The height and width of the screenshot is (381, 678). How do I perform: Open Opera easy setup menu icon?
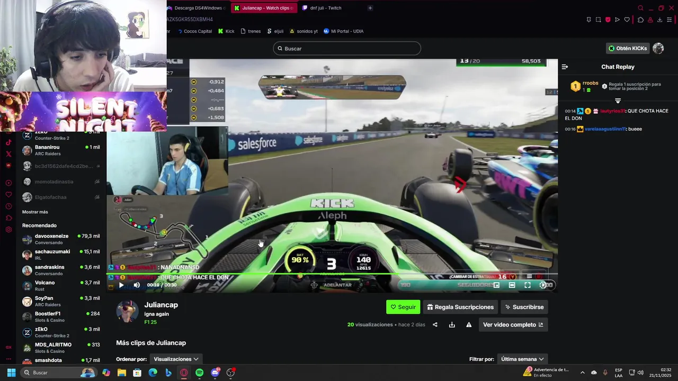click(x=669, y=20)
